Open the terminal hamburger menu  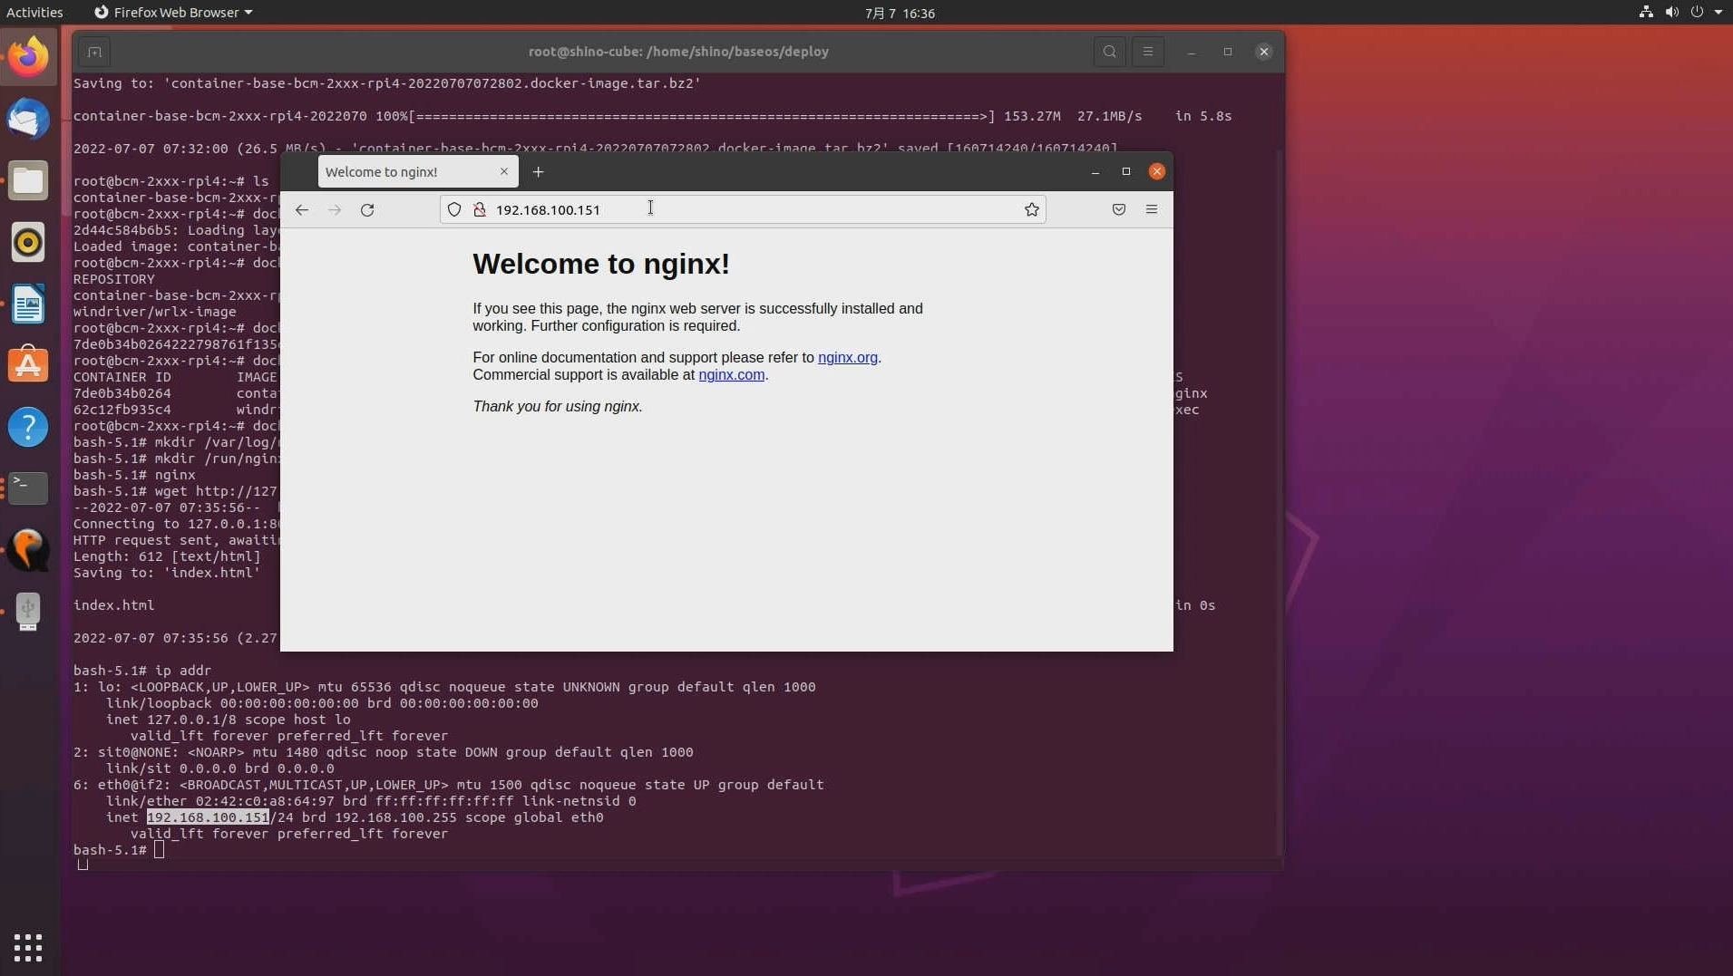1148,52
